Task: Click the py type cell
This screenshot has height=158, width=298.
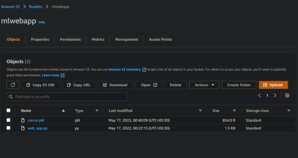Action: pos(77,128)
